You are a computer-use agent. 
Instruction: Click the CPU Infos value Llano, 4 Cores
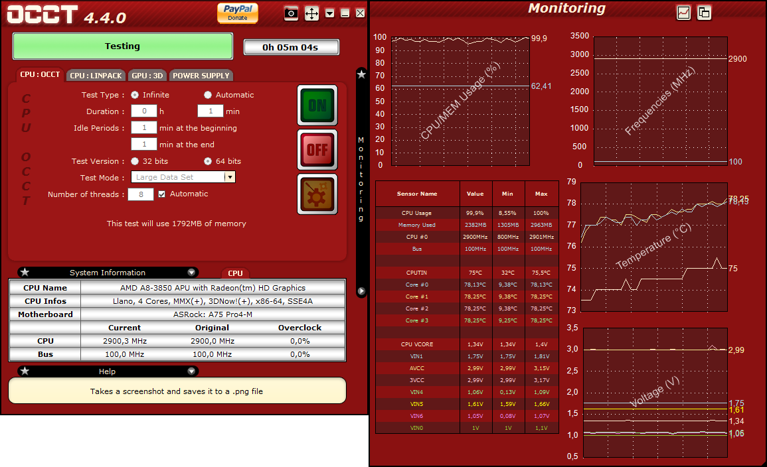click(213, 301)
